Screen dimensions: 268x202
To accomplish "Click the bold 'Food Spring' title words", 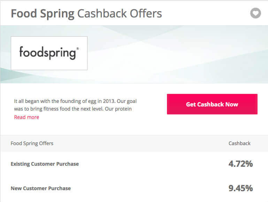I will coord(43,14).
